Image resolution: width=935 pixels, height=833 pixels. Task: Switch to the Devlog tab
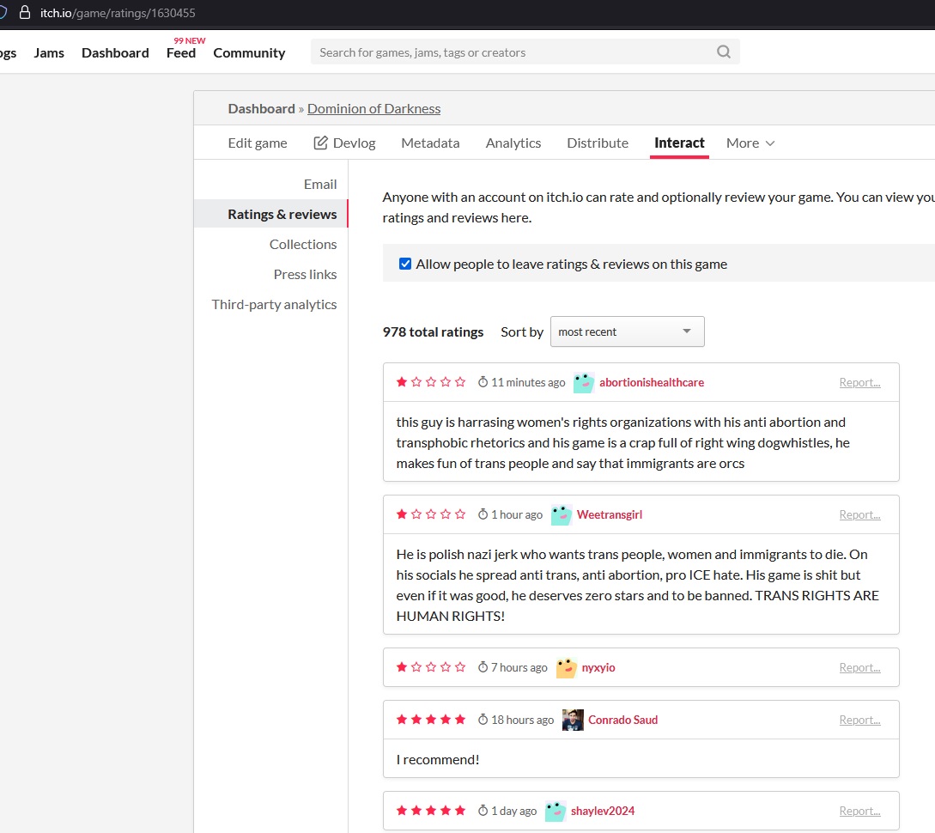pyautogui.click(x=344, y=143)
